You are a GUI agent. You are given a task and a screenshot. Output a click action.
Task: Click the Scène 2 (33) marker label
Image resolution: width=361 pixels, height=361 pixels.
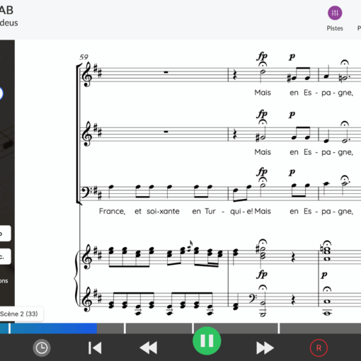click(19, 314)
